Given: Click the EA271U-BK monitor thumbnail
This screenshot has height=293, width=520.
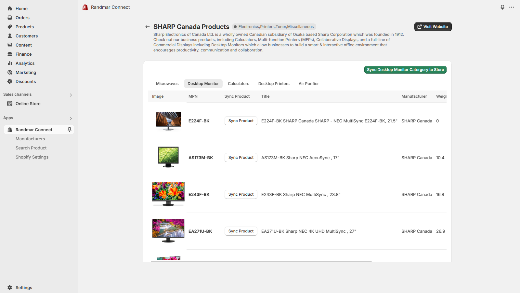Looking at the screenshot, I should pos(168,231).
